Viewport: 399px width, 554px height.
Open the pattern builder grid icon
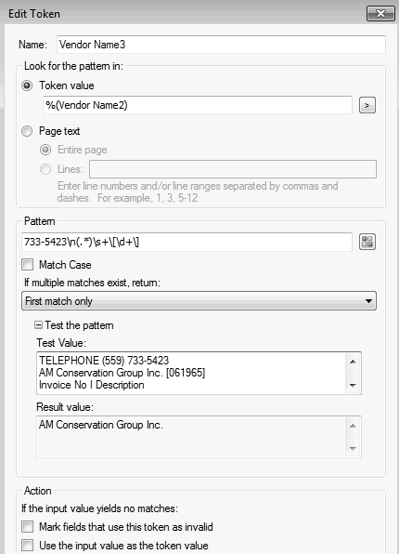point(367,242)
